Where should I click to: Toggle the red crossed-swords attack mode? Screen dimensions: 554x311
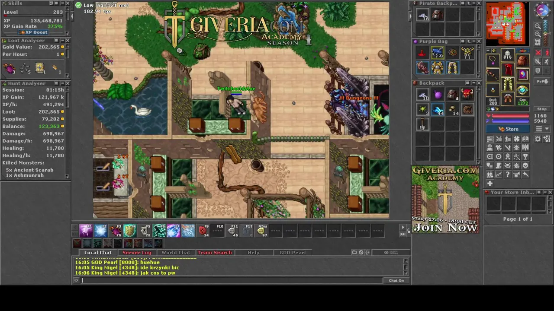pyautogui.click(x=538, y=52)
